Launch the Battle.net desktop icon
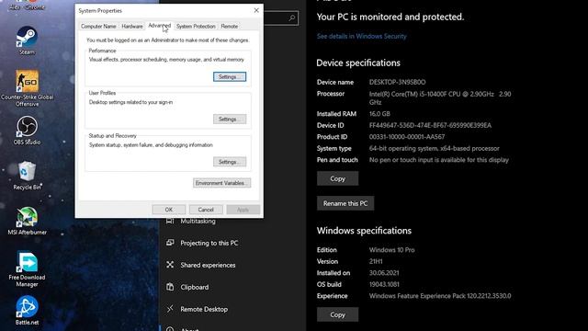This screenshot has height=331, width=588. [x=27, y=310]
